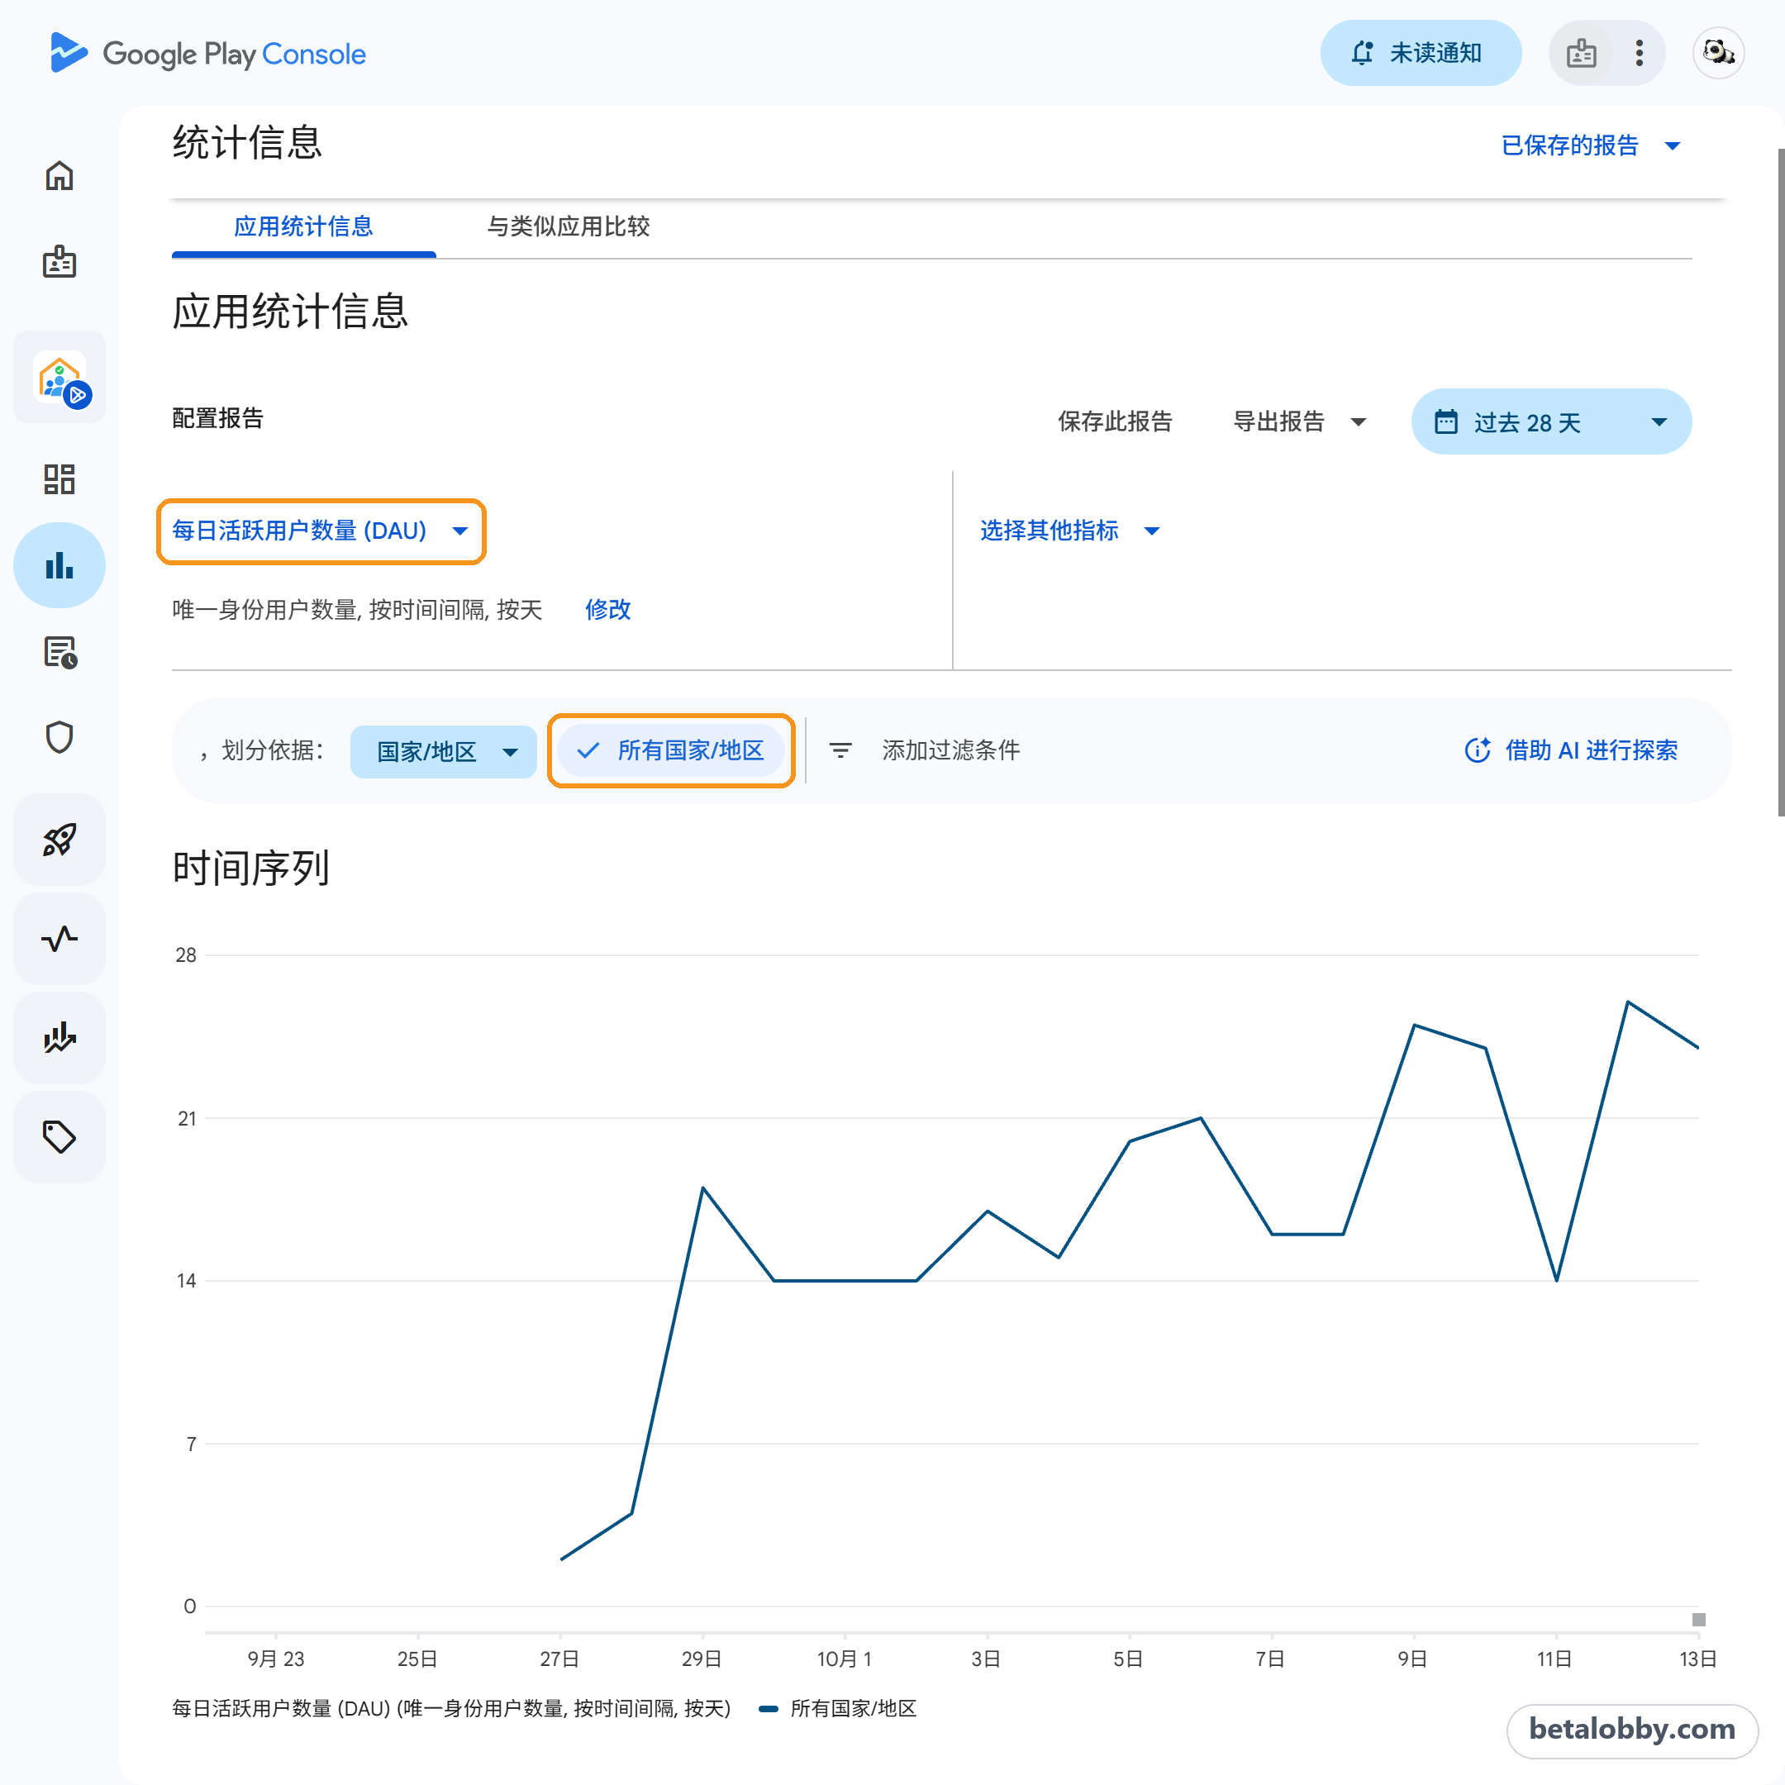Click the 时间序列 heading
This screenshot has height=1785, width=1785.
(251, 869)
